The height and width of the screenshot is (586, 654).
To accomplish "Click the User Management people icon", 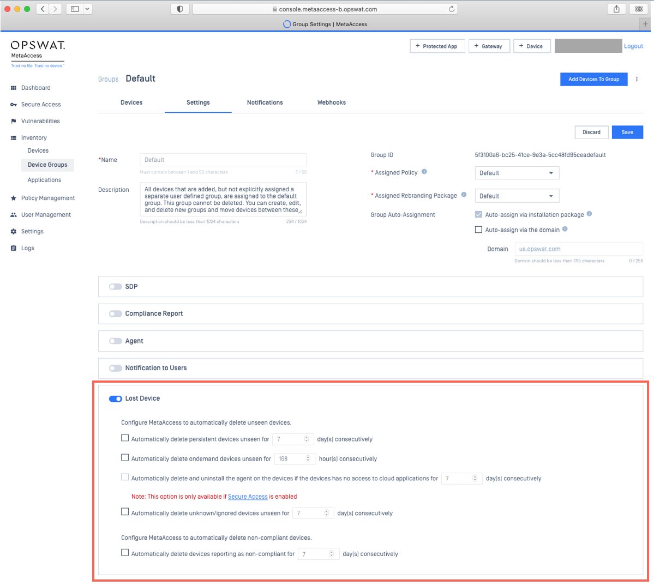I will [x=13, y=215].
